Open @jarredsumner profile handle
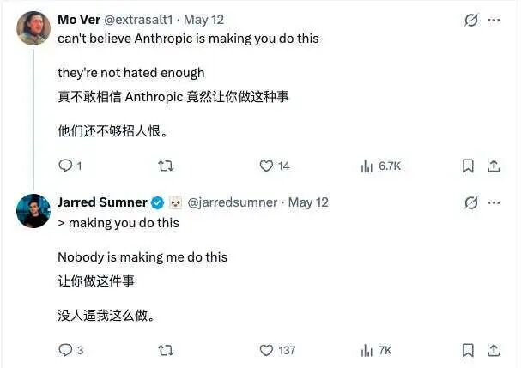The height and width of the screenshot is (368, 521). coord(233,202)
